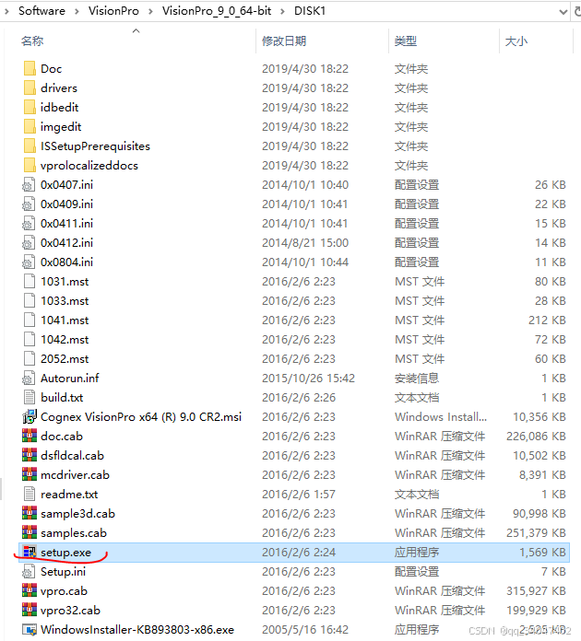The image size is (581, 641).
Task: Click the DISK1 breadcrumb segment
Action: click(310, 11)
